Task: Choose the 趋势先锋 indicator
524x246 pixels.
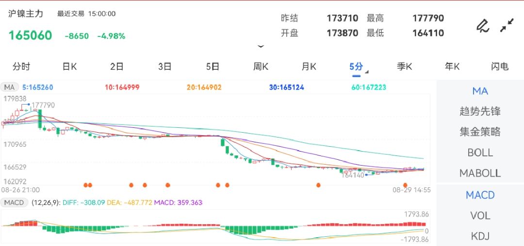Action: pos(480,111)
